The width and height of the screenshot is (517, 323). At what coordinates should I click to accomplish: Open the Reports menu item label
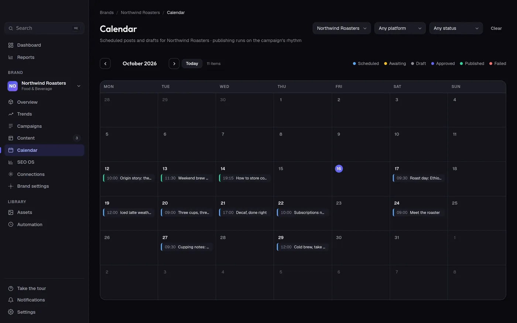coord(26,57)
